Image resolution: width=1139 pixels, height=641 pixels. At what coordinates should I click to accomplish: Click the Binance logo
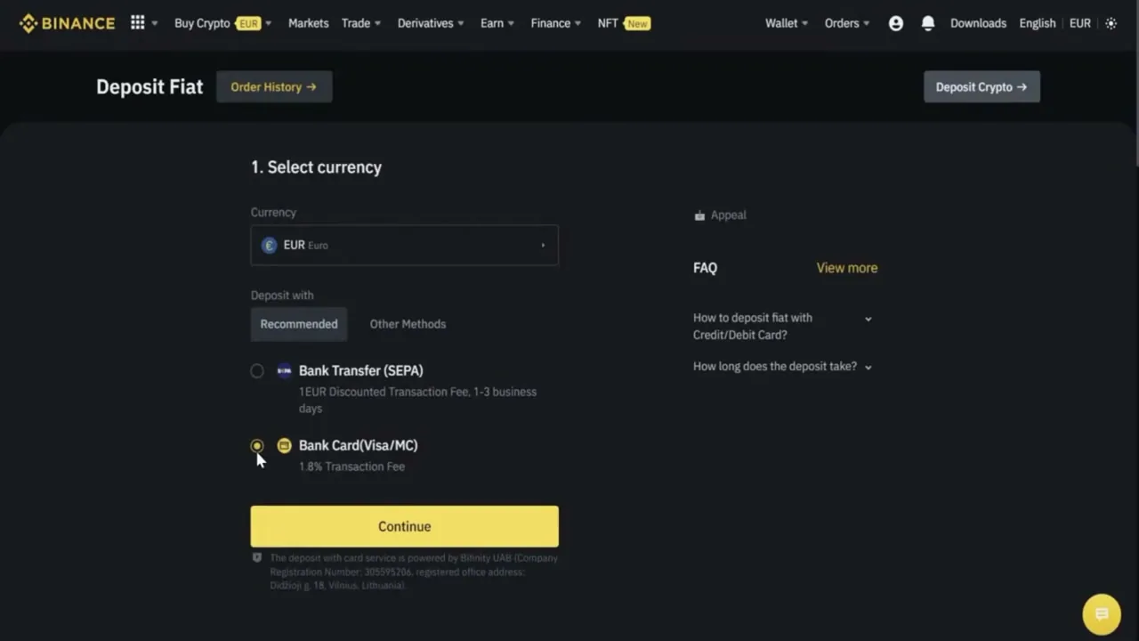pyautogui.click(x=68, y=23)
